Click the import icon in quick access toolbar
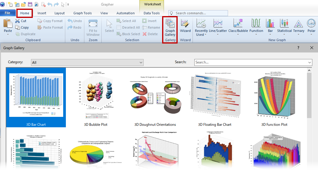 [36, 4]
